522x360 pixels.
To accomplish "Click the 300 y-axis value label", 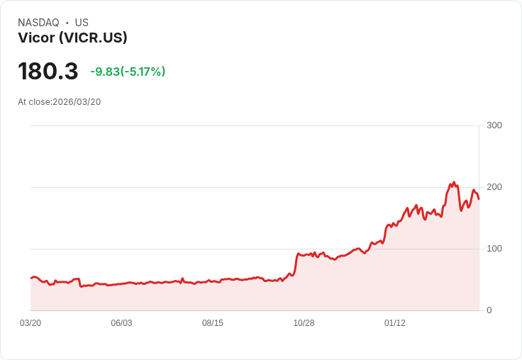I will (x=494, y=125).
